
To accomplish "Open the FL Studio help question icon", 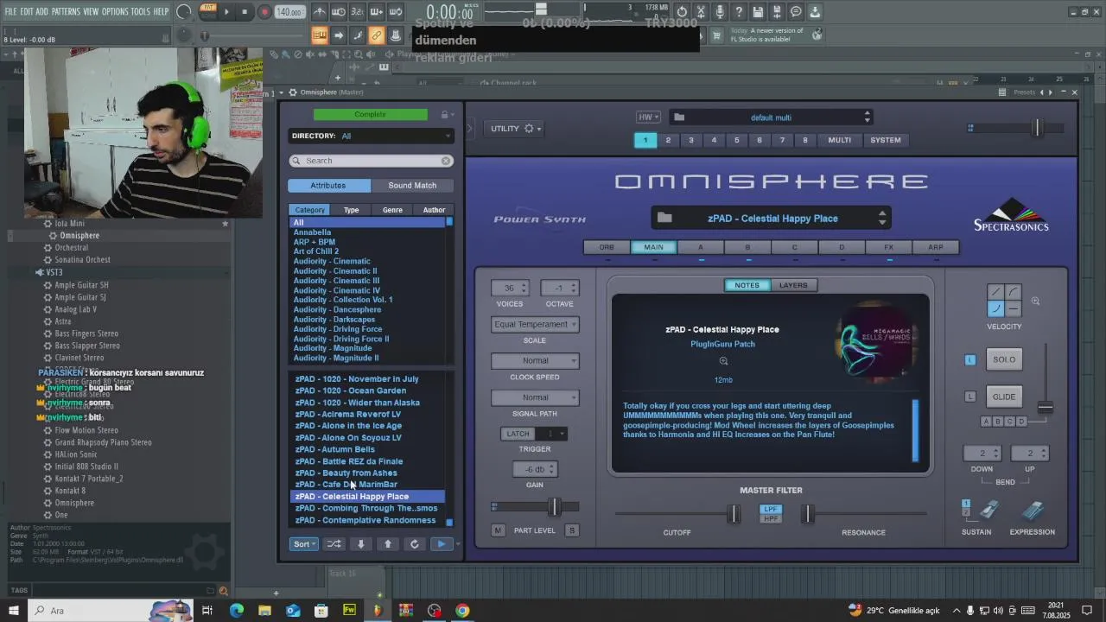I will point(739,12).
